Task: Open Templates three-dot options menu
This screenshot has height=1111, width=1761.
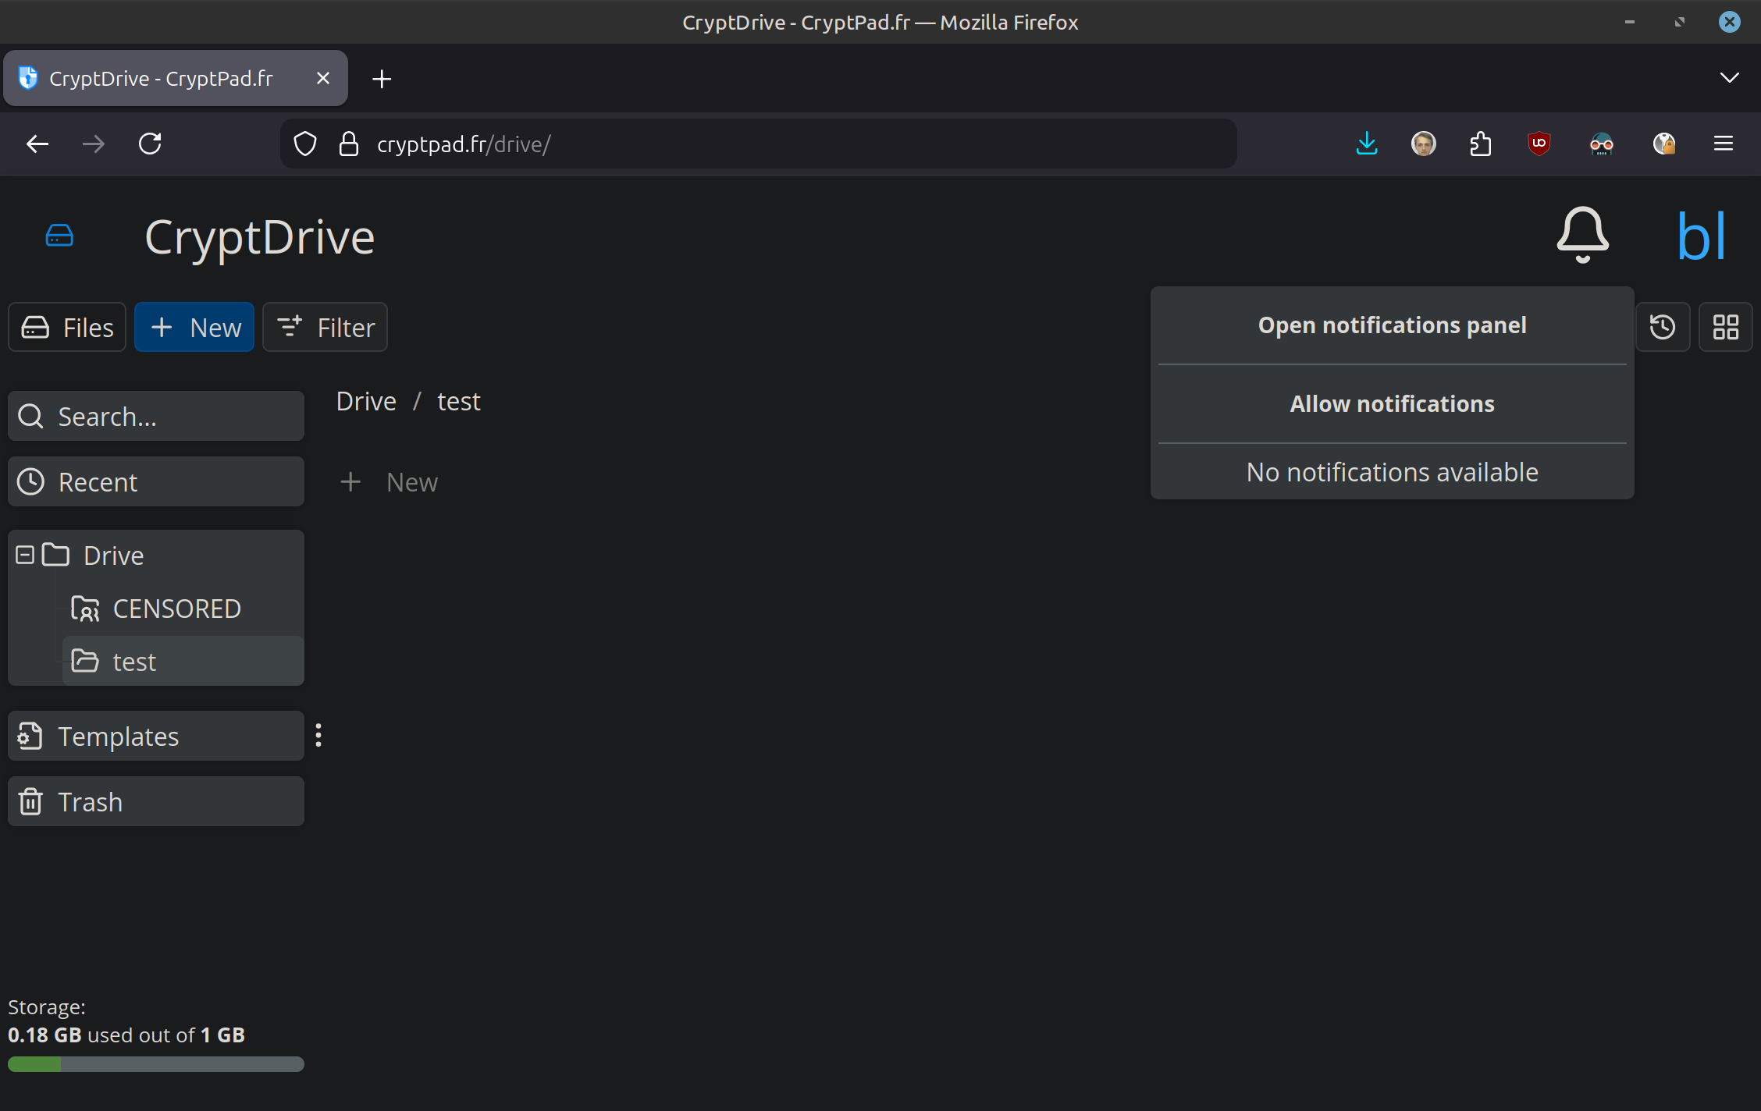Action: coord(318,735)
